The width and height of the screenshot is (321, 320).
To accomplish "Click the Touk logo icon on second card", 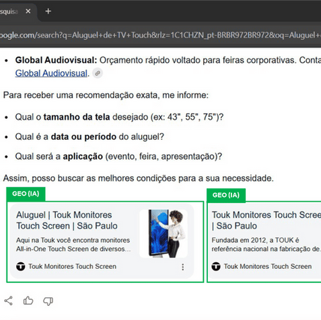I will 216,266.
